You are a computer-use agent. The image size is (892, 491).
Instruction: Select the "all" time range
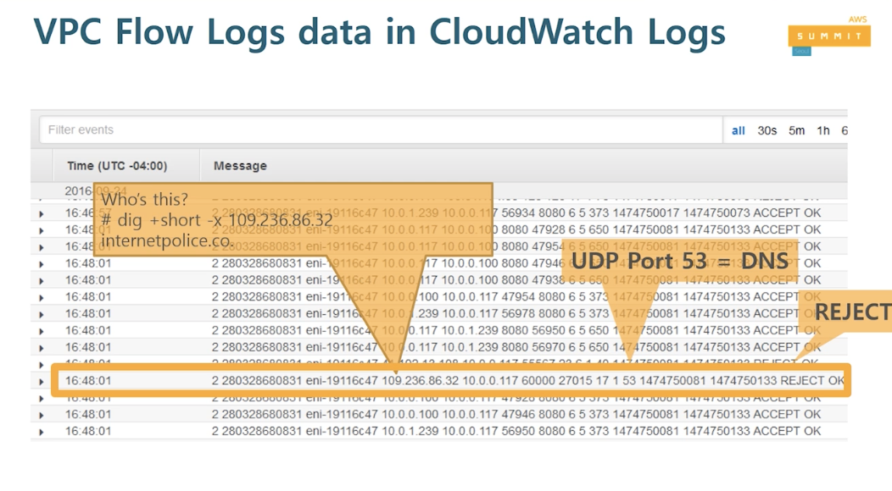pyautogui.click(x=738, y=130)
